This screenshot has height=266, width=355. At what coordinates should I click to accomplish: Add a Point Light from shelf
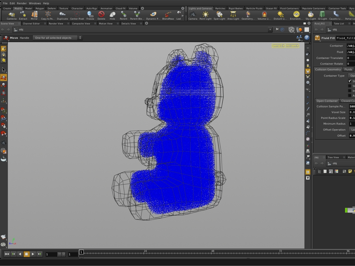[x=206, y=16]
